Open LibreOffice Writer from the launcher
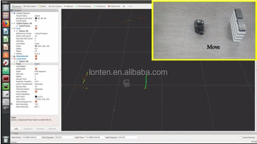Image resolution: width=257 pixels, height=144 pixels. click(x=6, y=31)
